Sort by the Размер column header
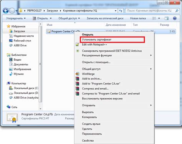 coord(164,25)
